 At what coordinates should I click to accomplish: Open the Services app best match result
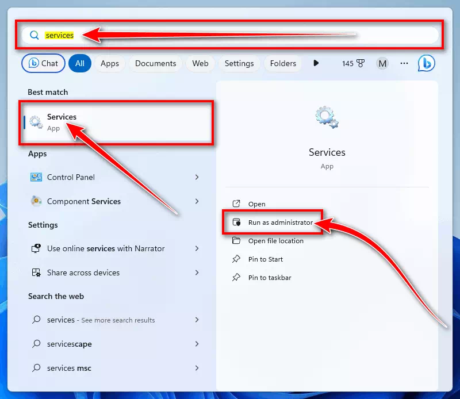[x=117, y=122]
